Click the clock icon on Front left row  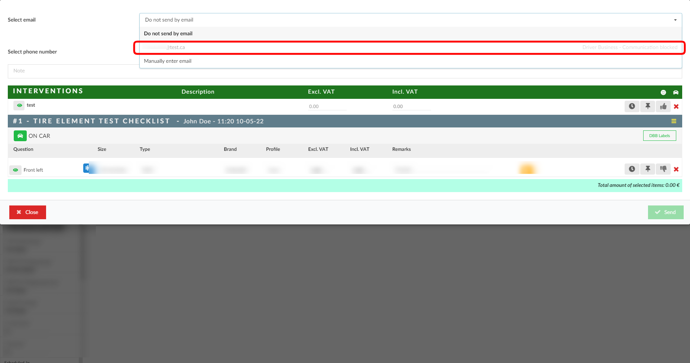[632, 169]
